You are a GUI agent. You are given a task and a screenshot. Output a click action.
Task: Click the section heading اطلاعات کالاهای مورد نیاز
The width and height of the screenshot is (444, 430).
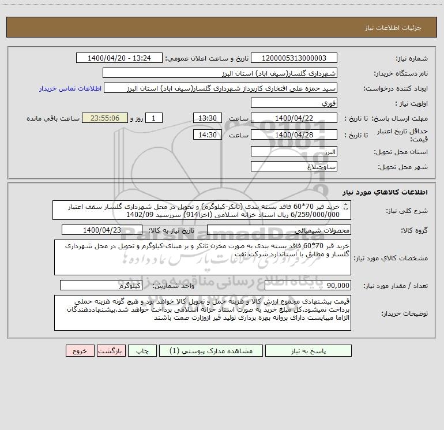coord(385,192)
